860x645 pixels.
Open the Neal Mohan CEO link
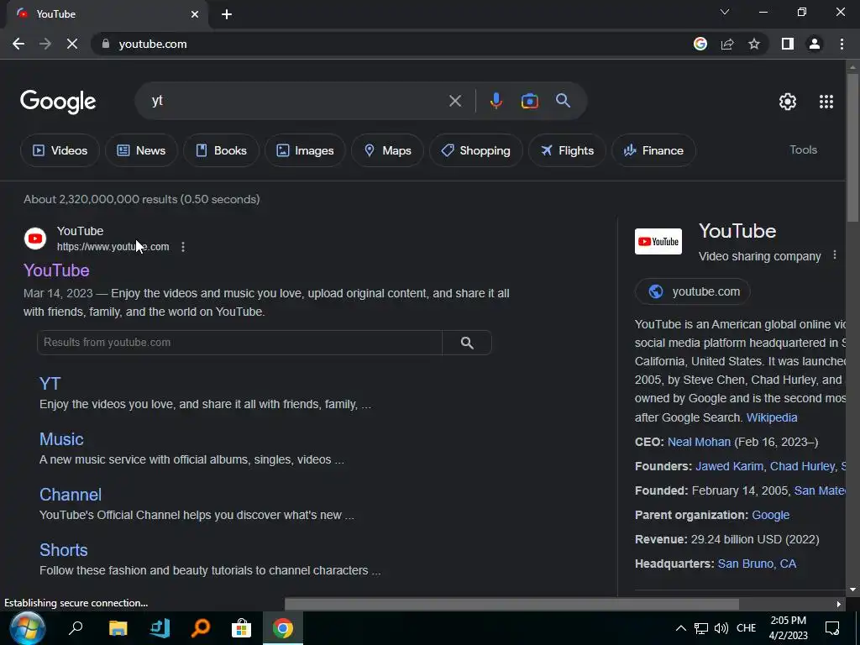(x=699, y=442)
